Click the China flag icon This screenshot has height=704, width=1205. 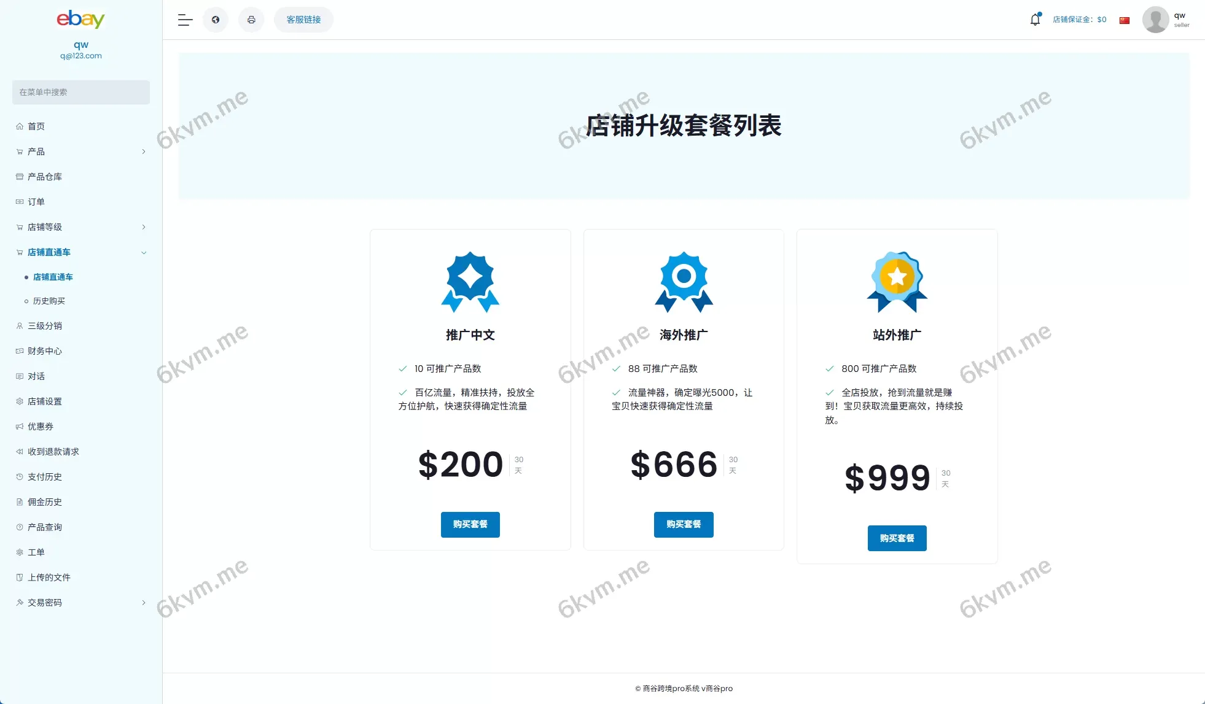point(1125,20)
